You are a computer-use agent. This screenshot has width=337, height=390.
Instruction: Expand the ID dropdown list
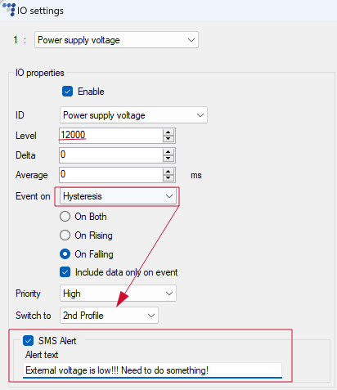(x=133, y=115)
